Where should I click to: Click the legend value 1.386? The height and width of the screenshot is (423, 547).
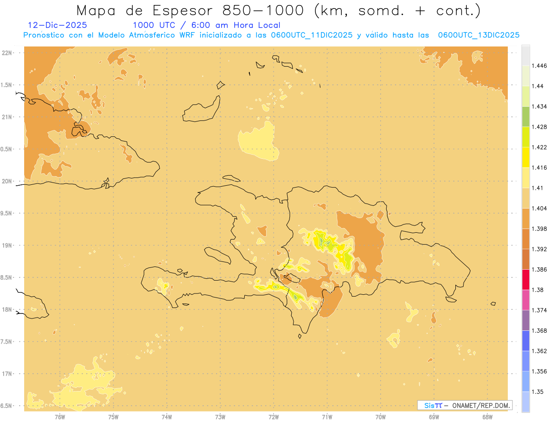(x=540, y=269)
